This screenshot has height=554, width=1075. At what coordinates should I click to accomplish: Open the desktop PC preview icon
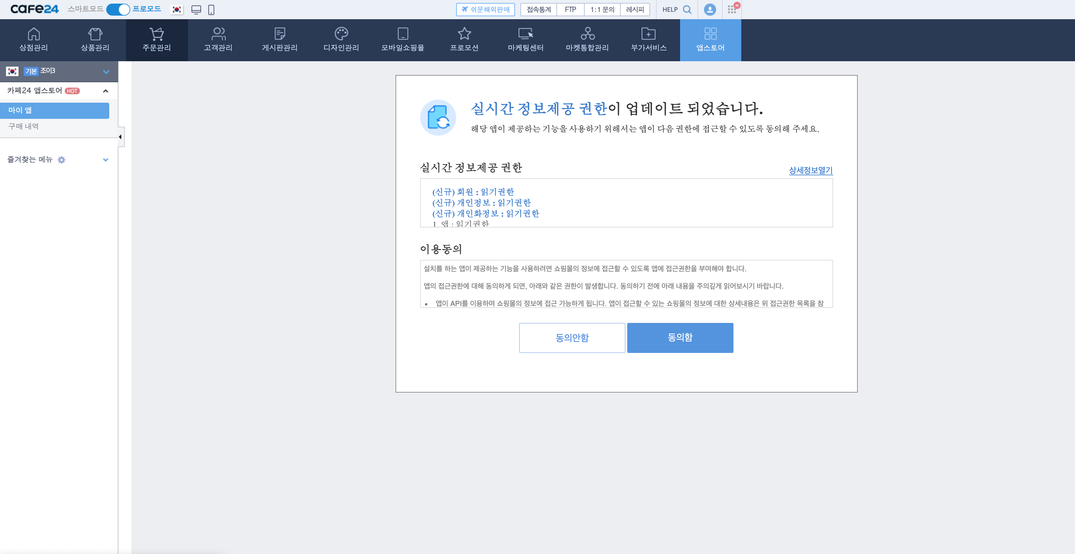point(196,10)
